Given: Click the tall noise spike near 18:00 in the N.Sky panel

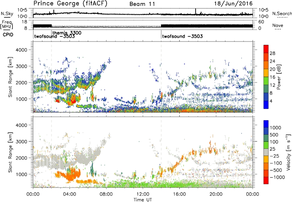Looking at the screenshot, I should [196, 11].
